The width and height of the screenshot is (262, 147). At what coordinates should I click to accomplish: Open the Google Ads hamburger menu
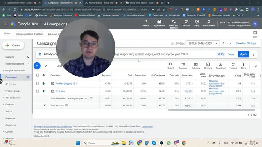pos(5,24)
